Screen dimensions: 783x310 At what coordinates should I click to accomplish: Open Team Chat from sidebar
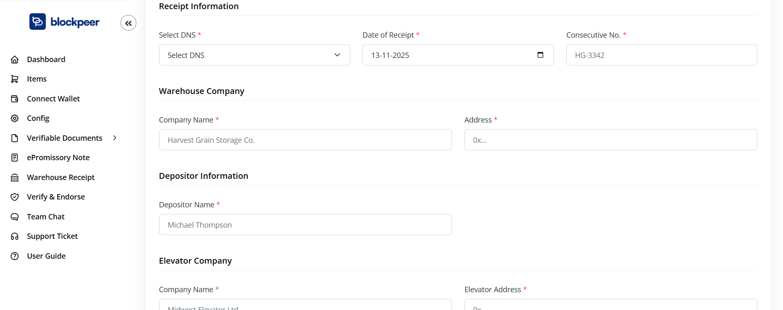click(46, 216)
